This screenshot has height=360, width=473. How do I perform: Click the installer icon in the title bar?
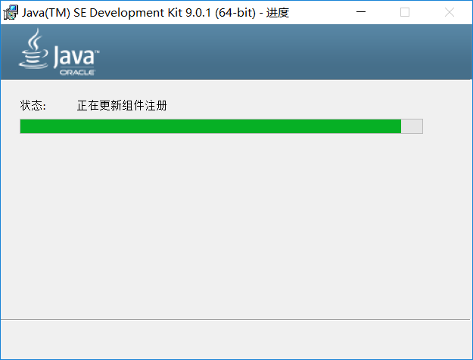(x=11, y=12)
